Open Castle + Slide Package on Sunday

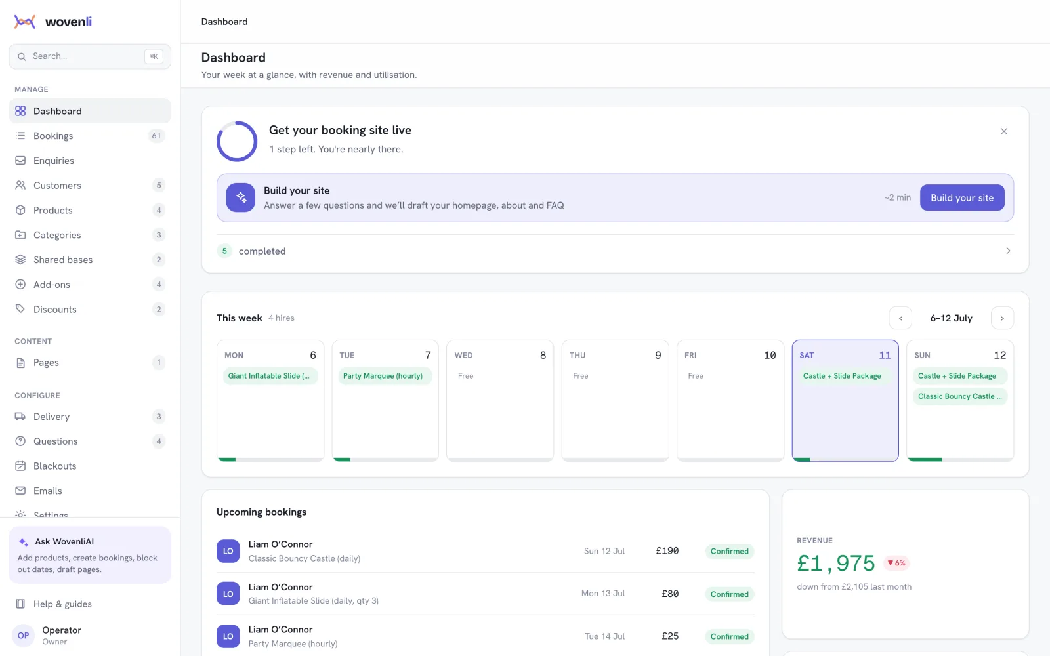[960, 376]
